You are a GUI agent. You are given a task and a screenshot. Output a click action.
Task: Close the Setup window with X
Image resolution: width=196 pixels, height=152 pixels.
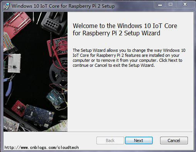pos(185,5)
